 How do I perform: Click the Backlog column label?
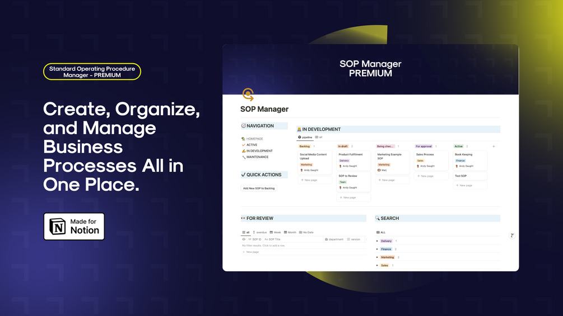tap(305, 146)
